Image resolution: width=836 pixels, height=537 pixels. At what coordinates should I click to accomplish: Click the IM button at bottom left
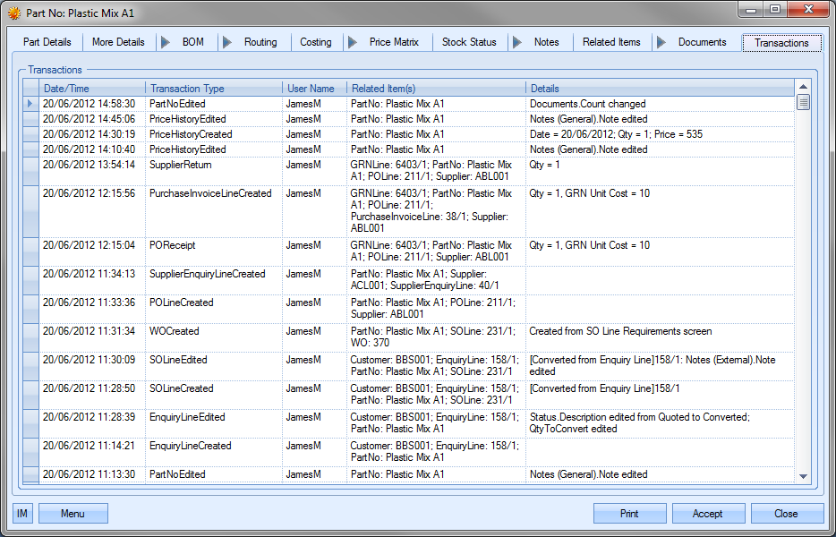22,514
